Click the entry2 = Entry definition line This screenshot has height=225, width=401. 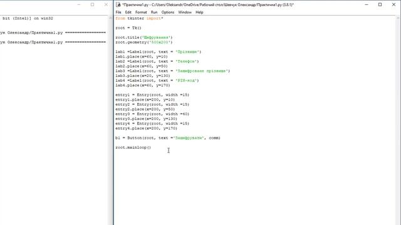[152, 104]
